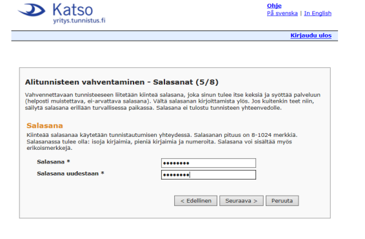Viewport: 365px width, 239px height.
Task: Focus the Salasana uudestaan field
Action: pos(208,174)
